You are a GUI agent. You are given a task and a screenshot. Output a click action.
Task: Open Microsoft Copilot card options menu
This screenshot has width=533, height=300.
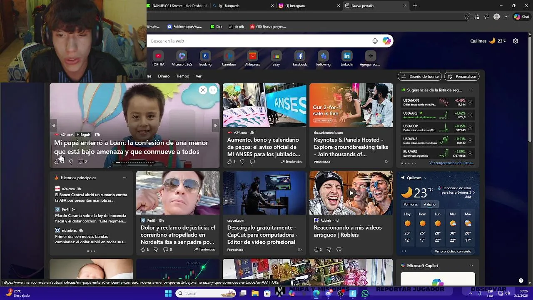(x=471, y=266)
